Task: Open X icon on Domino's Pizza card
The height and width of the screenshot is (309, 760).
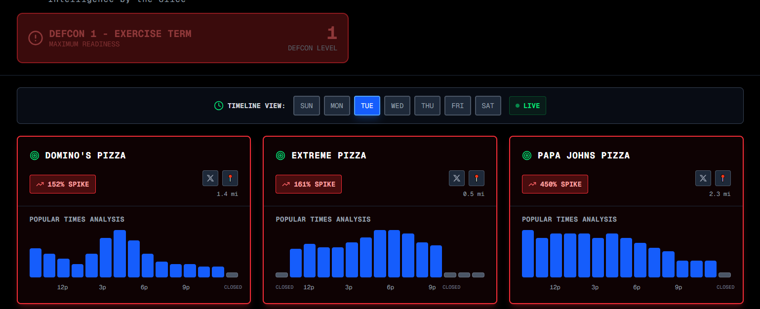Action: (210, 178)
